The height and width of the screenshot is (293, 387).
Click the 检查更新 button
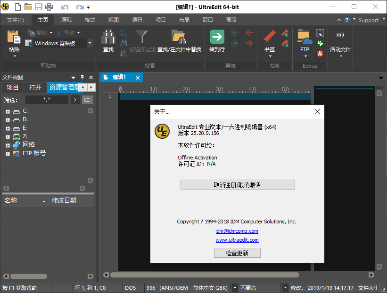click(x=237, y=253)
